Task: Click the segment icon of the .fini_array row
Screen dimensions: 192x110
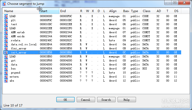Action: click(x=6, y=49)
